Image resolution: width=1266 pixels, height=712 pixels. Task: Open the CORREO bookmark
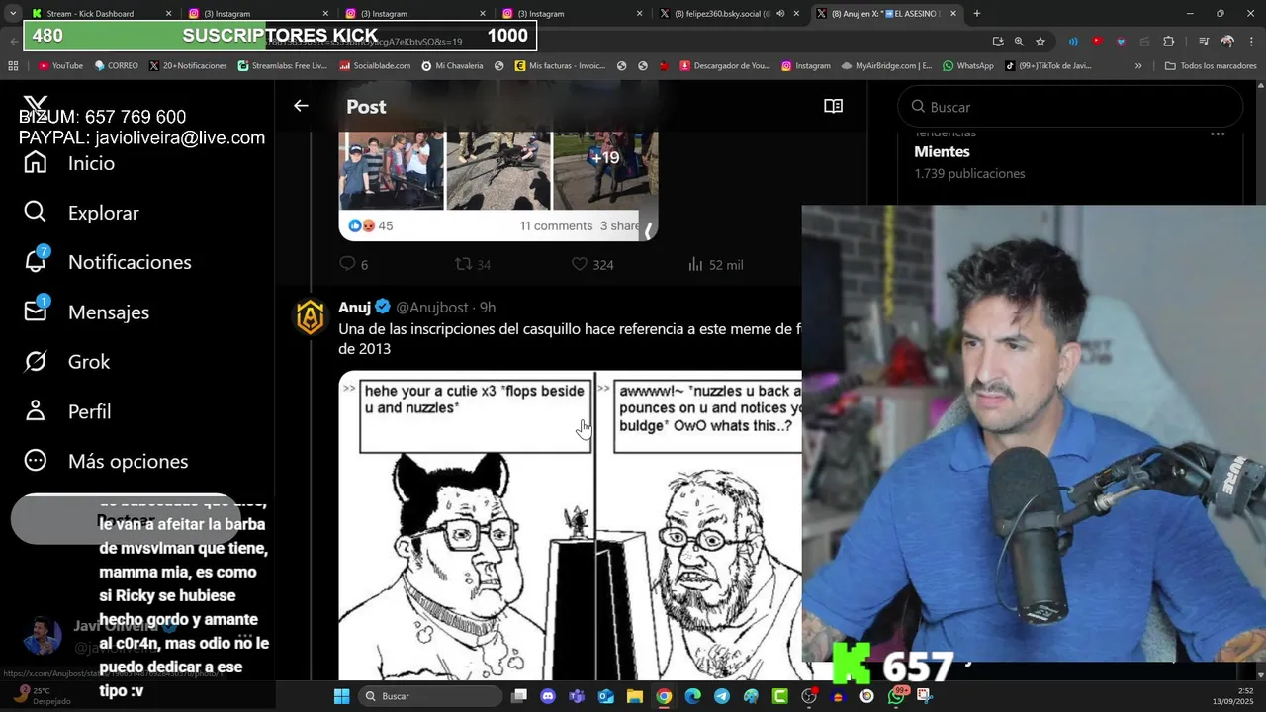coord(116,65)
